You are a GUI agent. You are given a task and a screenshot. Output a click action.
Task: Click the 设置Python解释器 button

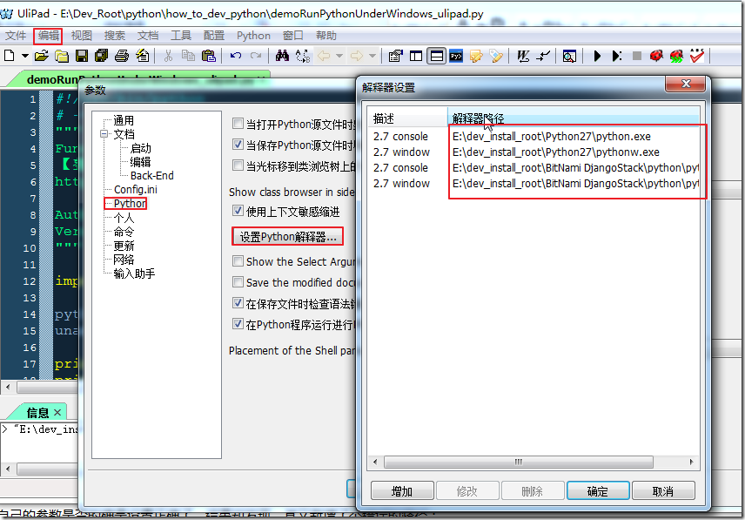pyautogui.click(x=287, y=236)
